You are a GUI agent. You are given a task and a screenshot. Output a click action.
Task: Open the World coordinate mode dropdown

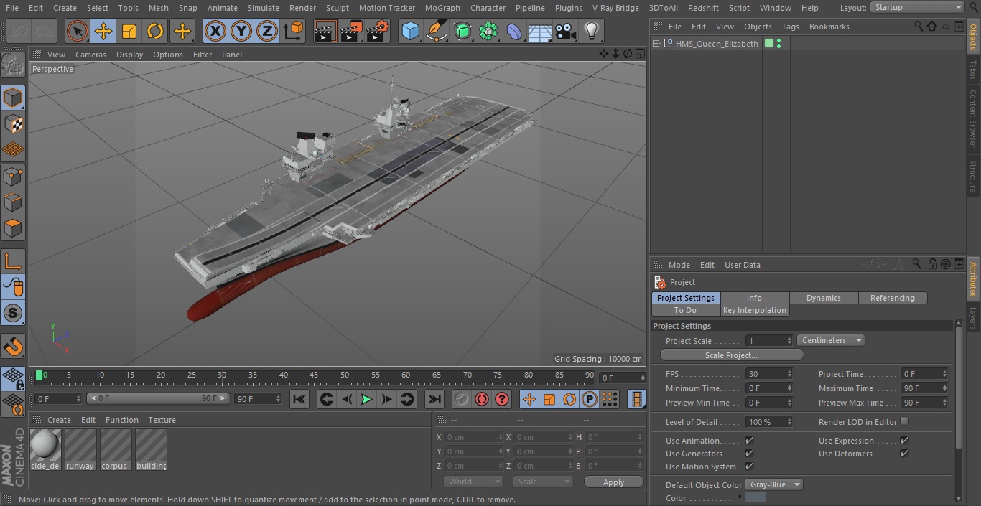pyautogui.click(x=473, y=482)
